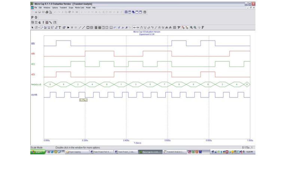Select the Text mode T tool
This screenshot has width=284, height=169.
point(59,28)
